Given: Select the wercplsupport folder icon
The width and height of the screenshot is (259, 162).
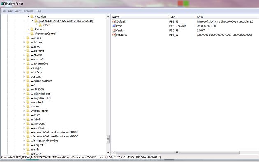Looking at the screenshot, I should 28,111.
